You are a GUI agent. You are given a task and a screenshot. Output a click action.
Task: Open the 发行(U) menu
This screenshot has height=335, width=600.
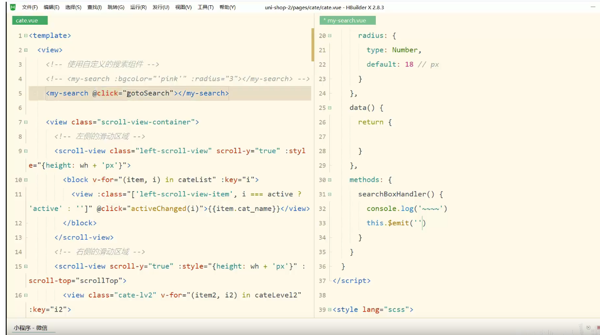pos(161,8)
